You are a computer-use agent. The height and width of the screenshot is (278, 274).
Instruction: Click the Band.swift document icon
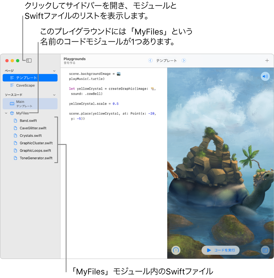[x=16, y=121]
